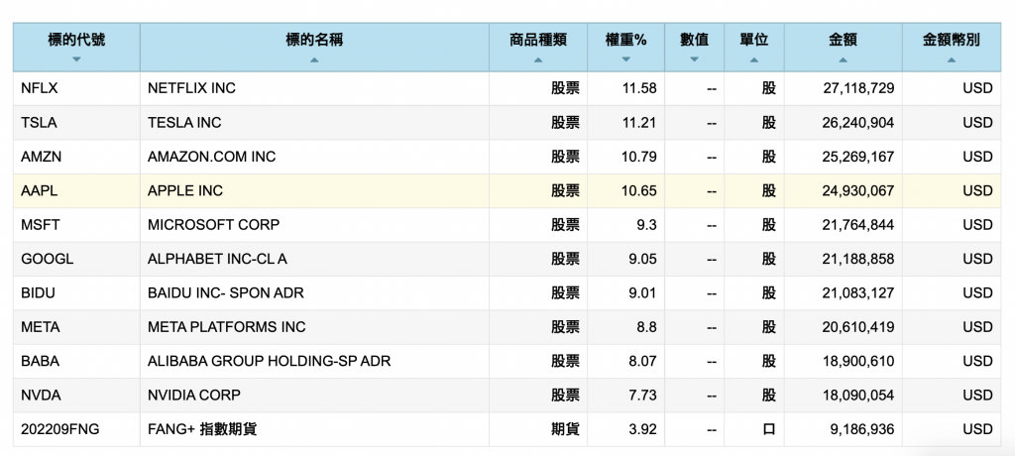Sort by 標的代號 column arrow
Viewport: 1015px width, 456px height.
click(x=76, y=59)
